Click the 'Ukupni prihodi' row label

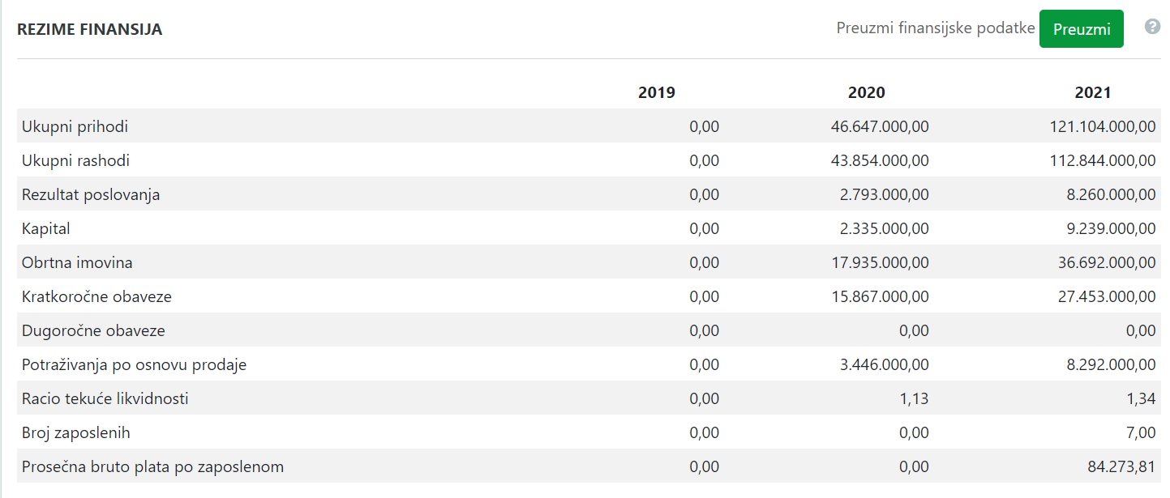pos(75,126)
